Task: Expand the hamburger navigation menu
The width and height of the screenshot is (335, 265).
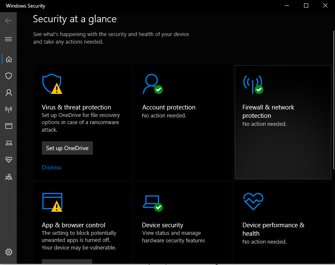Action: 8,39
